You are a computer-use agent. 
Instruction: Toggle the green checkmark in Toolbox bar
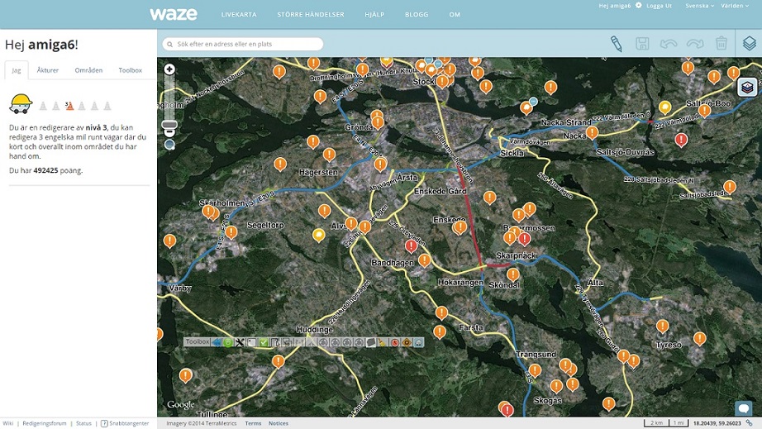pos(264,342)
